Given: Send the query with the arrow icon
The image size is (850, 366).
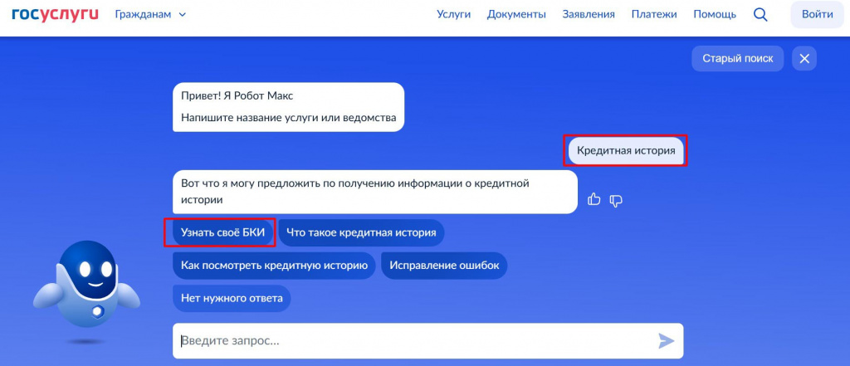Looking at the screenshot, I should click(x=667, y=341).
